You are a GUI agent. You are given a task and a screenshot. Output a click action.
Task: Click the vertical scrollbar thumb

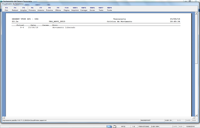coord(196,39)
